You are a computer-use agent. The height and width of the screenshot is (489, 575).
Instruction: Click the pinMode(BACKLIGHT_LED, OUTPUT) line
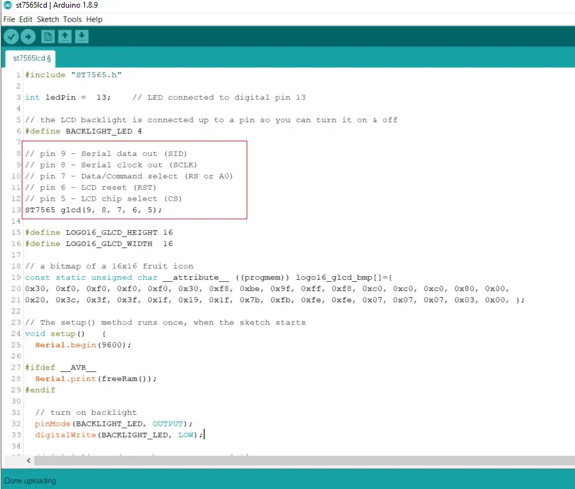coord(113,424)
